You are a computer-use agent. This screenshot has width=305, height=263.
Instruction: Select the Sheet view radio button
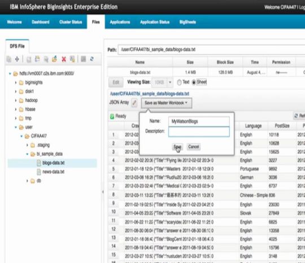pyautogui.click(x=194, y=82)
